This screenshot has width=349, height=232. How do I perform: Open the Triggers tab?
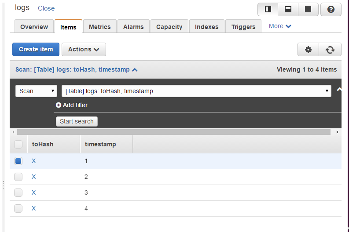(x=243, y=27)
